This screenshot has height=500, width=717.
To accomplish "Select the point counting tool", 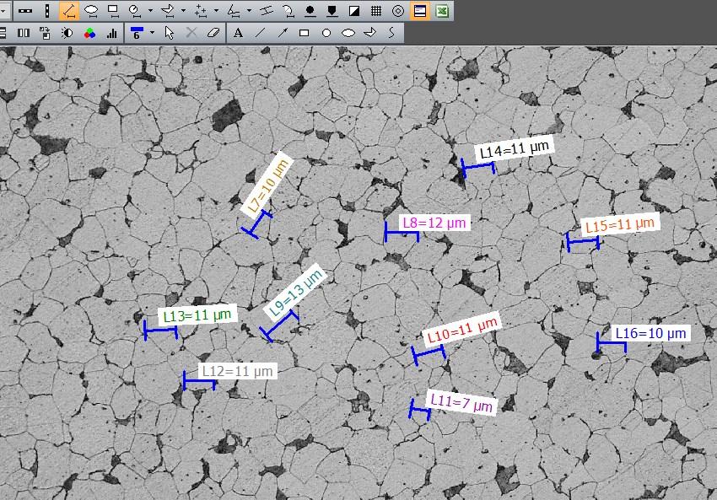I will [x=201, y=10].
